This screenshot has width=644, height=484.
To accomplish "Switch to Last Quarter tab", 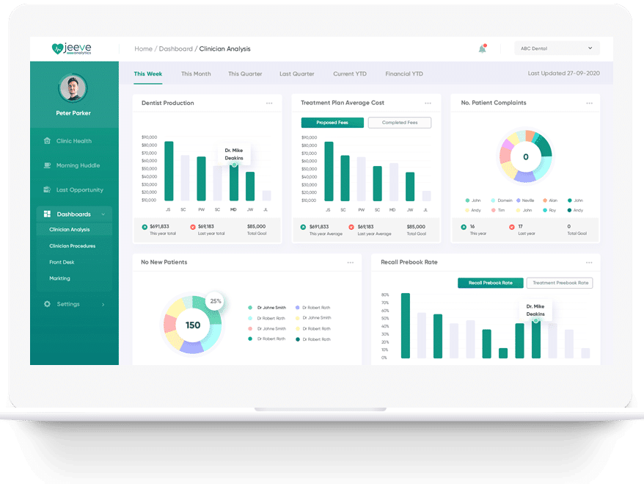I will pos(297,74).
